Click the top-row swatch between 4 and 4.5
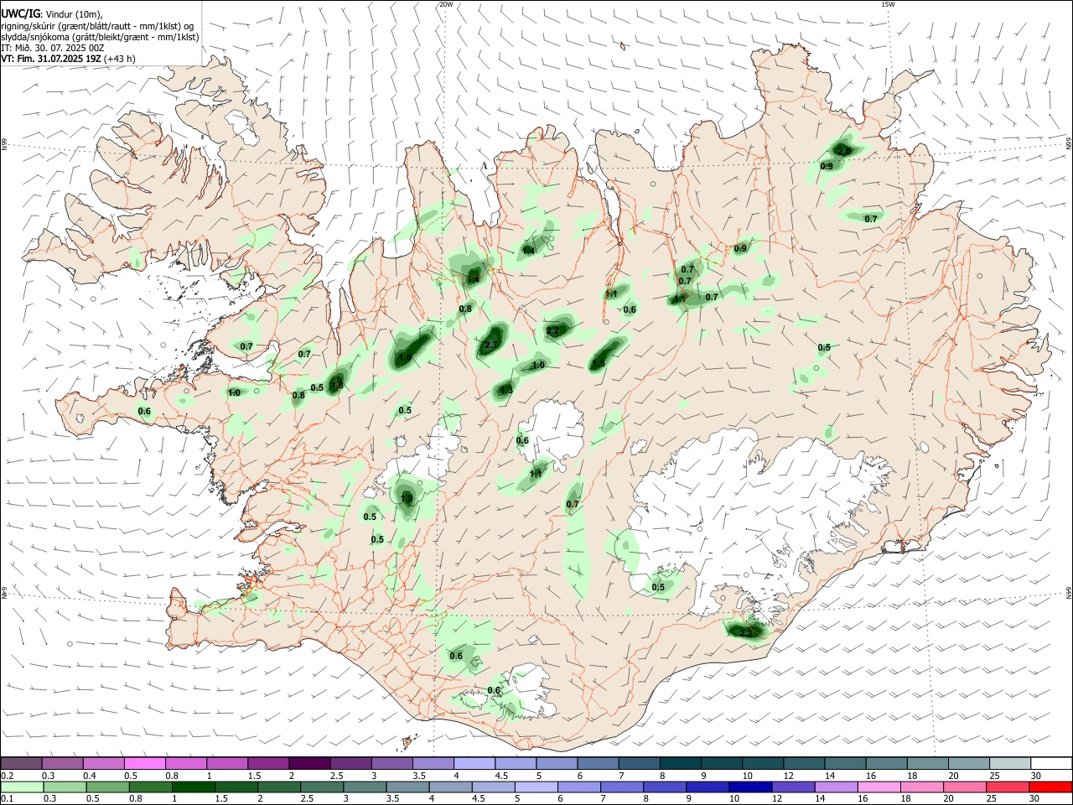Screen dimensions: 1073x805 click(x=473, y=763)
